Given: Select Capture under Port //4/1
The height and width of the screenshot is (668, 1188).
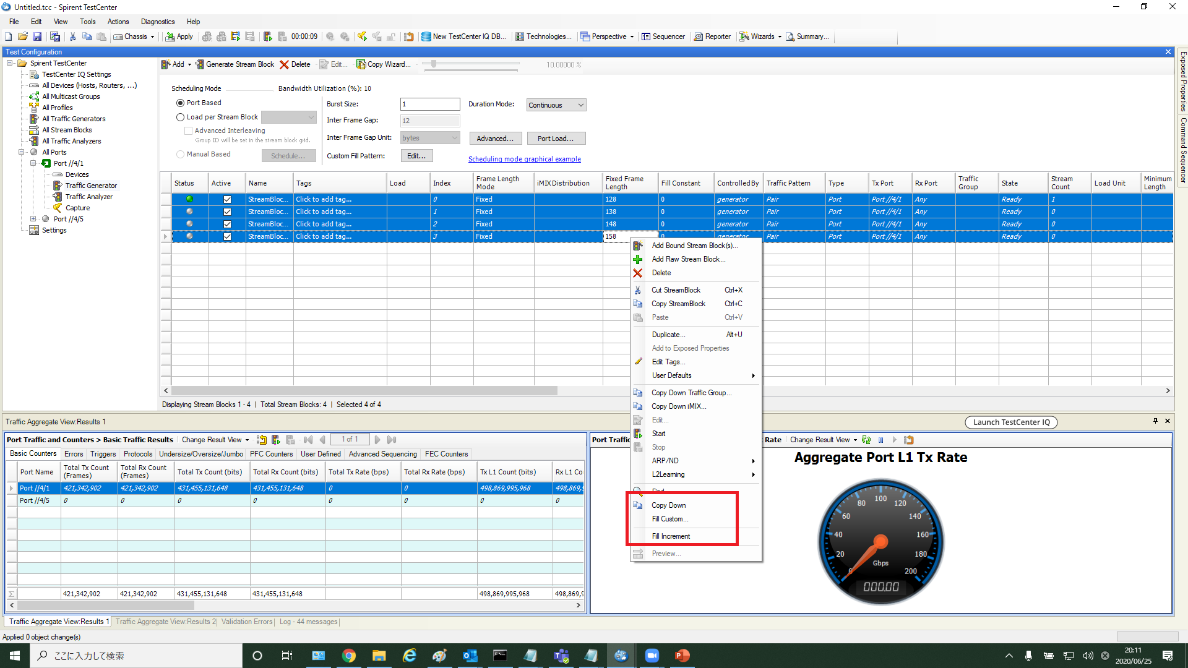Looking at the screenshot, I should (77, 208).
